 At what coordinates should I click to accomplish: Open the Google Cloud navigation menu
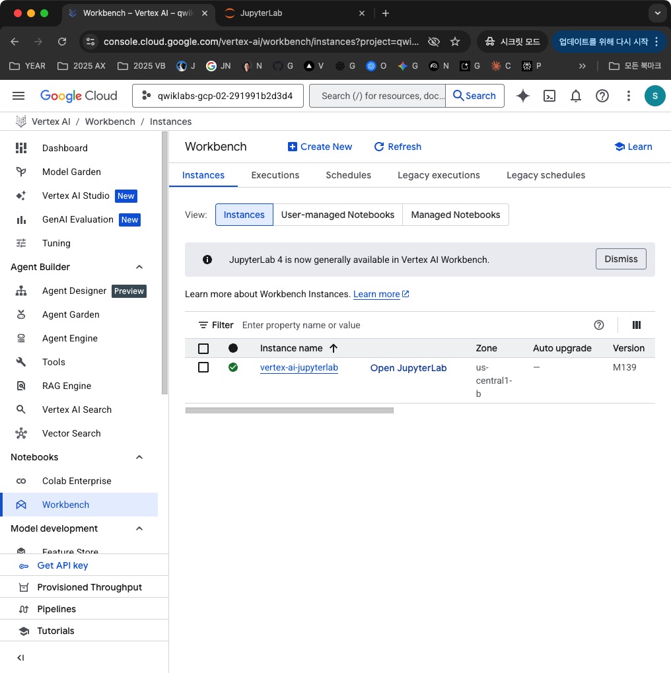18,96
